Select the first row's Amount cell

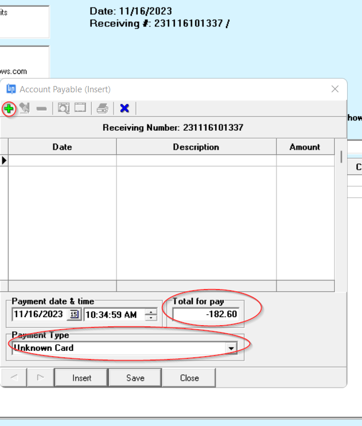(305, 161)
